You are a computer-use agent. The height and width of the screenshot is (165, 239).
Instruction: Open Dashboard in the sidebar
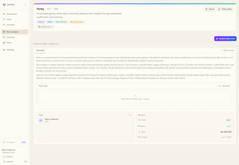point(15,14)
